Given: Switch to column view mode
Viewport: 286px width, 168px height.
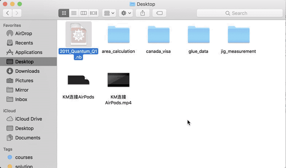Looking at the screenshot, I should 83,13.
